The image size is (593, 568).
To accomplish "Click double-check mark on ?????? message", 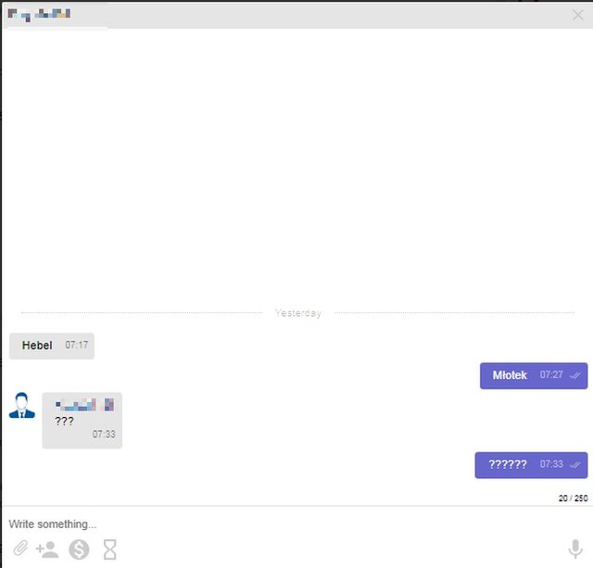I will point(575,464).
